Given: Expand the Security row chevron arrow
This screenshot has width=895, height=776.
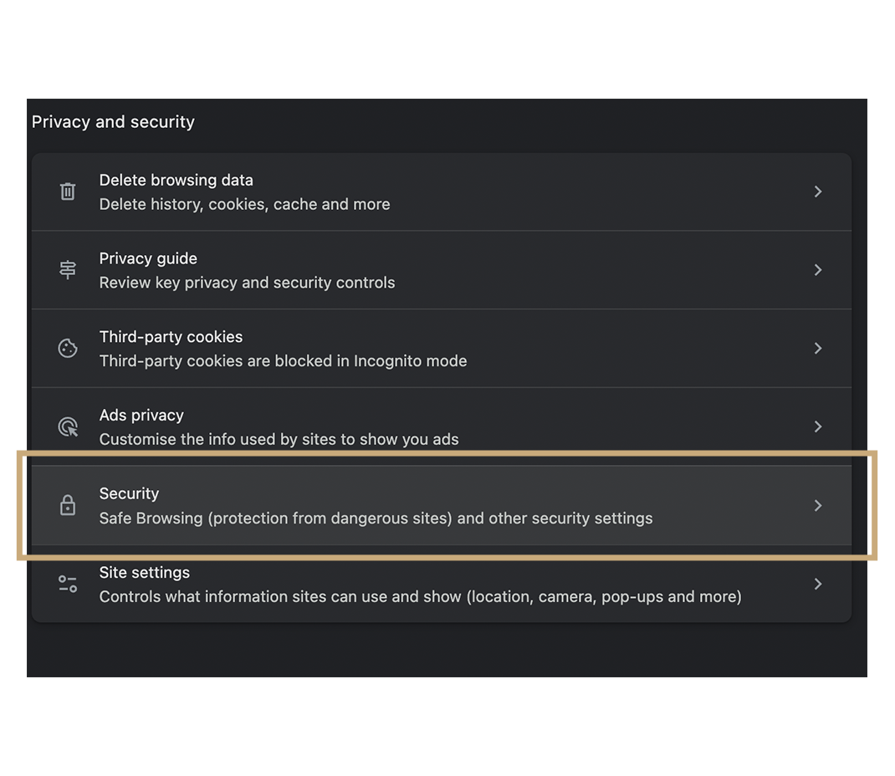Looking at the screenshot, I should coord(818,505).
